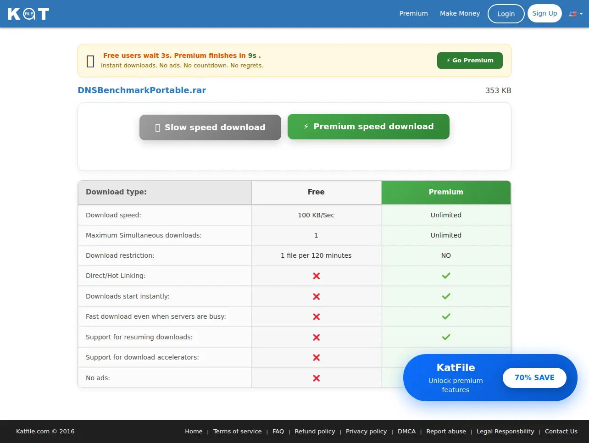Open the language flag dropdown

pos(576,14)
